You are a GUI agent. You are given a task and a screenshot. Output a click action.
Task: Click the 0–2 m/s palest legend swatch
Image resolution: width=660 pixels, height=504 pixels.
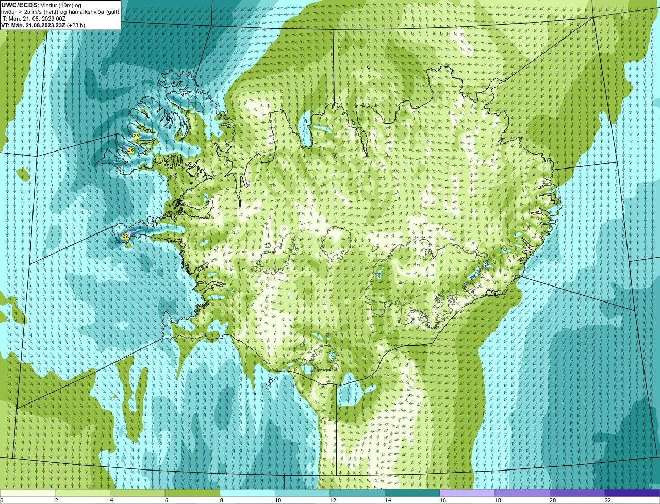[x=27, y=493]
